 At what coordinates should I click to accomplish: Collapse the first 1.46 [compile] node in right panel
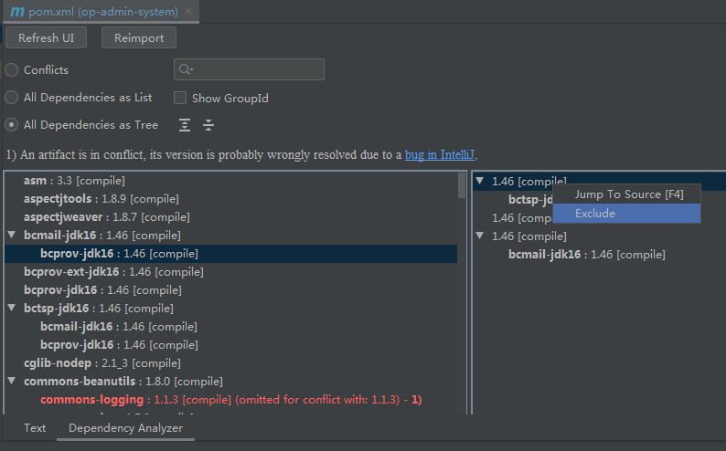[480, 181]
